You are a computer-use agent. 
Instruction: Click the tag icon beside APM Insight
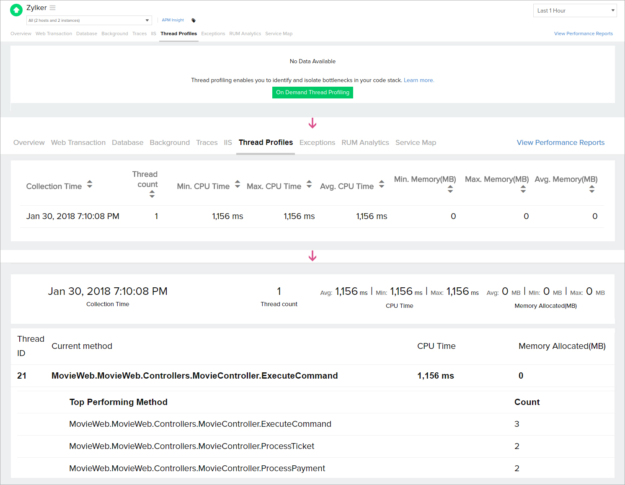click(194, 21)
